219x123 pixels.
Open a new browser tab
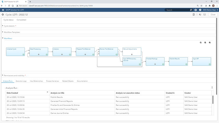point(30,2)
